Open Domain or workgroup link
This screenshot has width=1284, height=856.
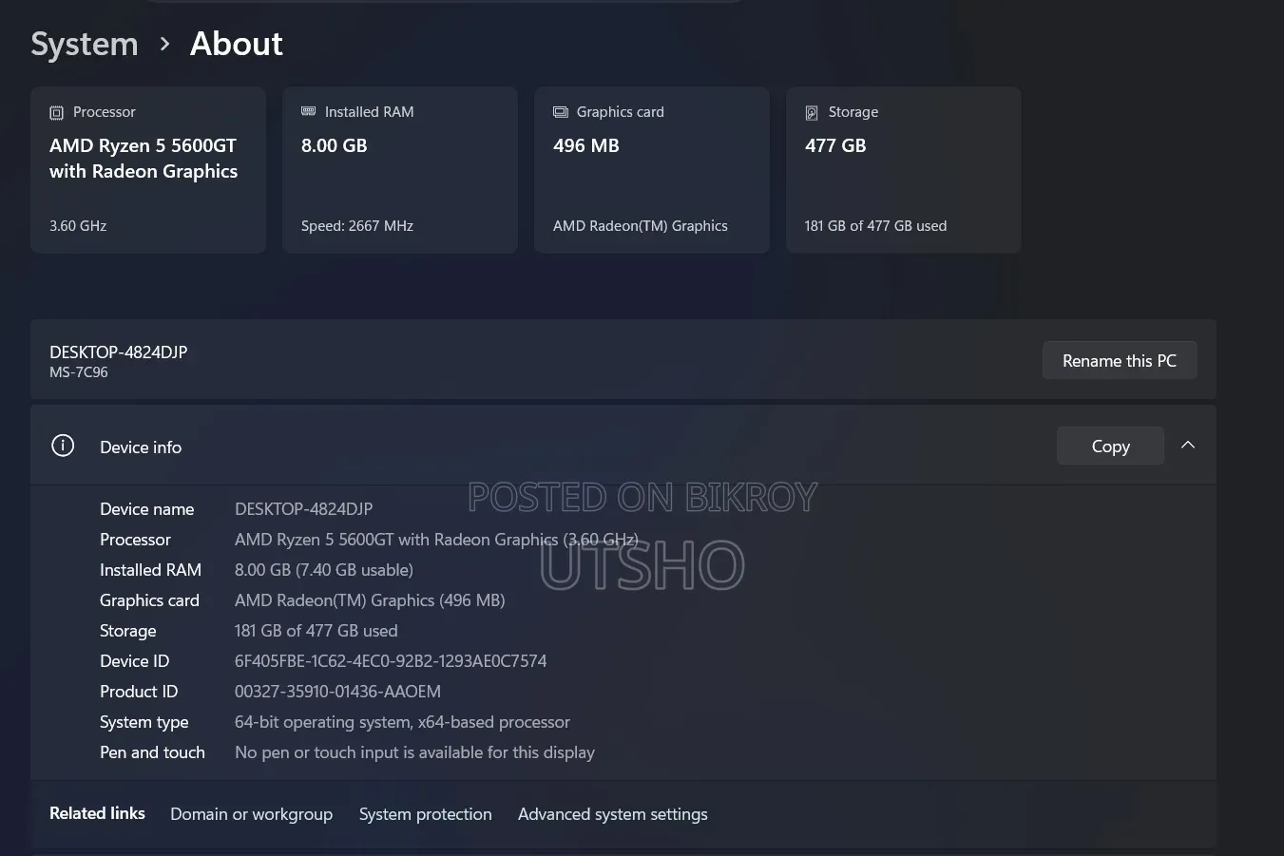click(x=251, y=814)
